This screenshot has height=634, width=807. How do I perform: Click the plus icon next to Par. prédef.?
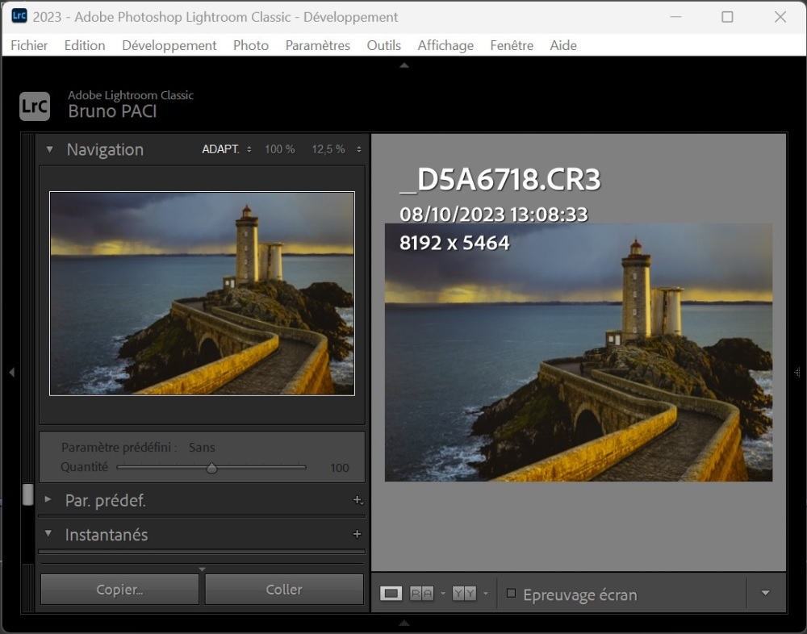point(358,500)
